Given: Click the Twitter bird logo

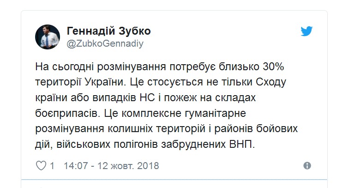Looking at the screenshot, I should point(307,31).
